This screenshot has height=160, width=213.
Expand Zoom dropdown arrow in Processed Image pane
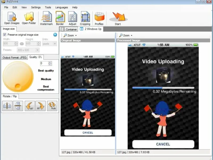(x=132, y=36)
